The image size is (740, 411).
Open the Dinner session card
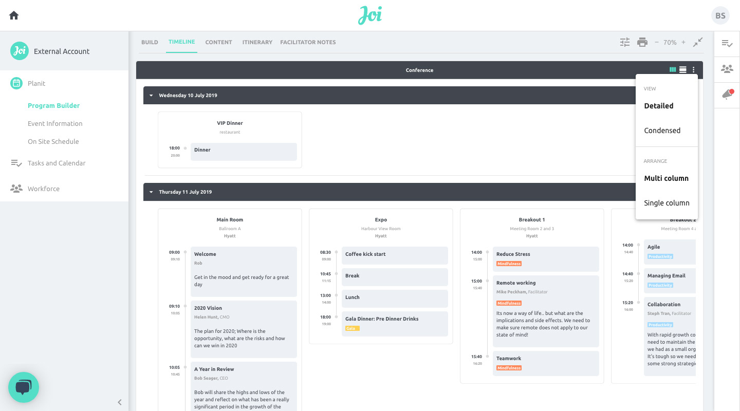click(x=244, y=152)
